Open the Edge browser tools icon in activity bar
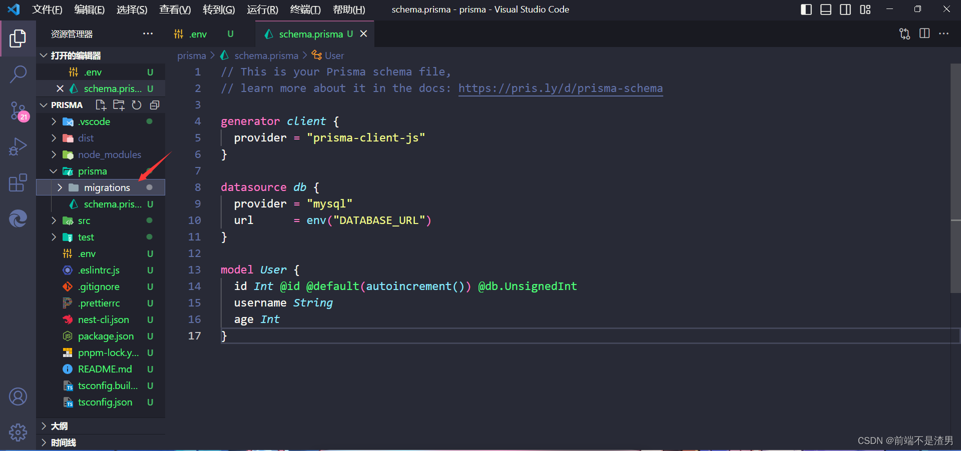The height and width of the screenshot is (451, 961). (x=18, y=218)
